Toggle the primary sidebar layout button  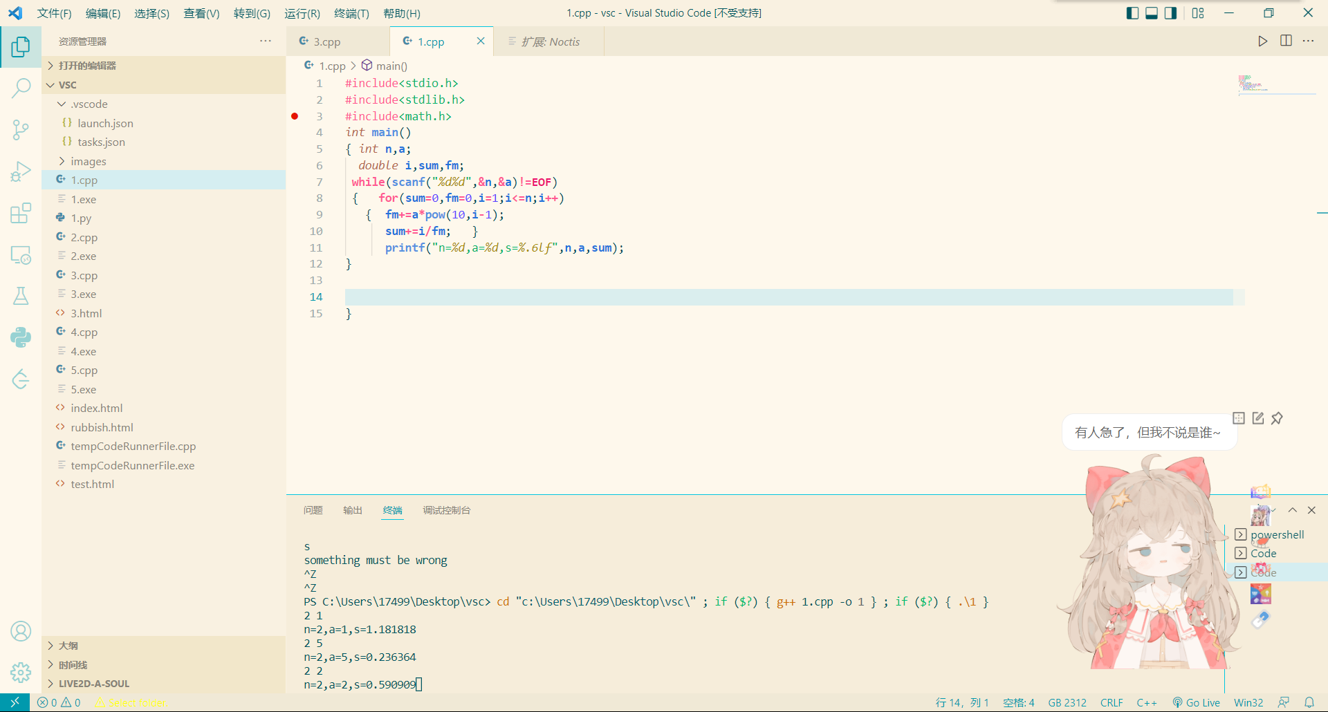pos(1132,13)
